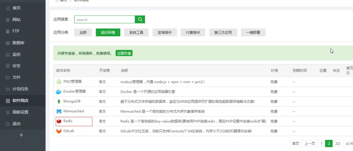
Task: Select the 全部 category filter
Action: click(x=83, y=32)
